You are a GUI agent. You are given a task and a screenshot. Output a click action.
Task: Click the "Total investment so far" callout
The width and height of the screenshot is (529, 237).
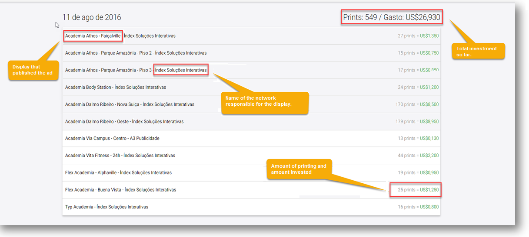(x=478, y=51)
